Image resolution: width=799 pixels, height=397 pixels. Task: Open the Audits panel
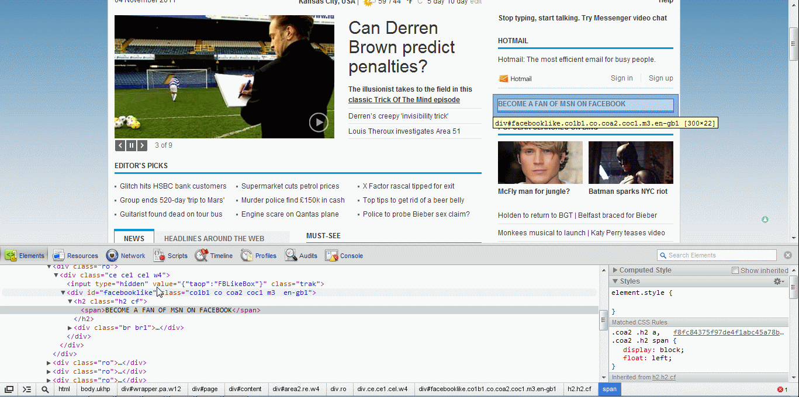[x=302, y=256]
